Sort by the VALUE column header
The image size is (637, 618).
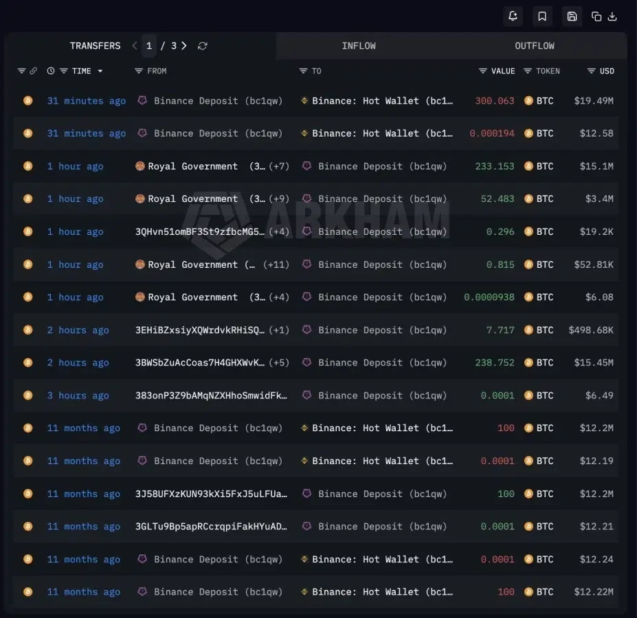coord(503,71)
